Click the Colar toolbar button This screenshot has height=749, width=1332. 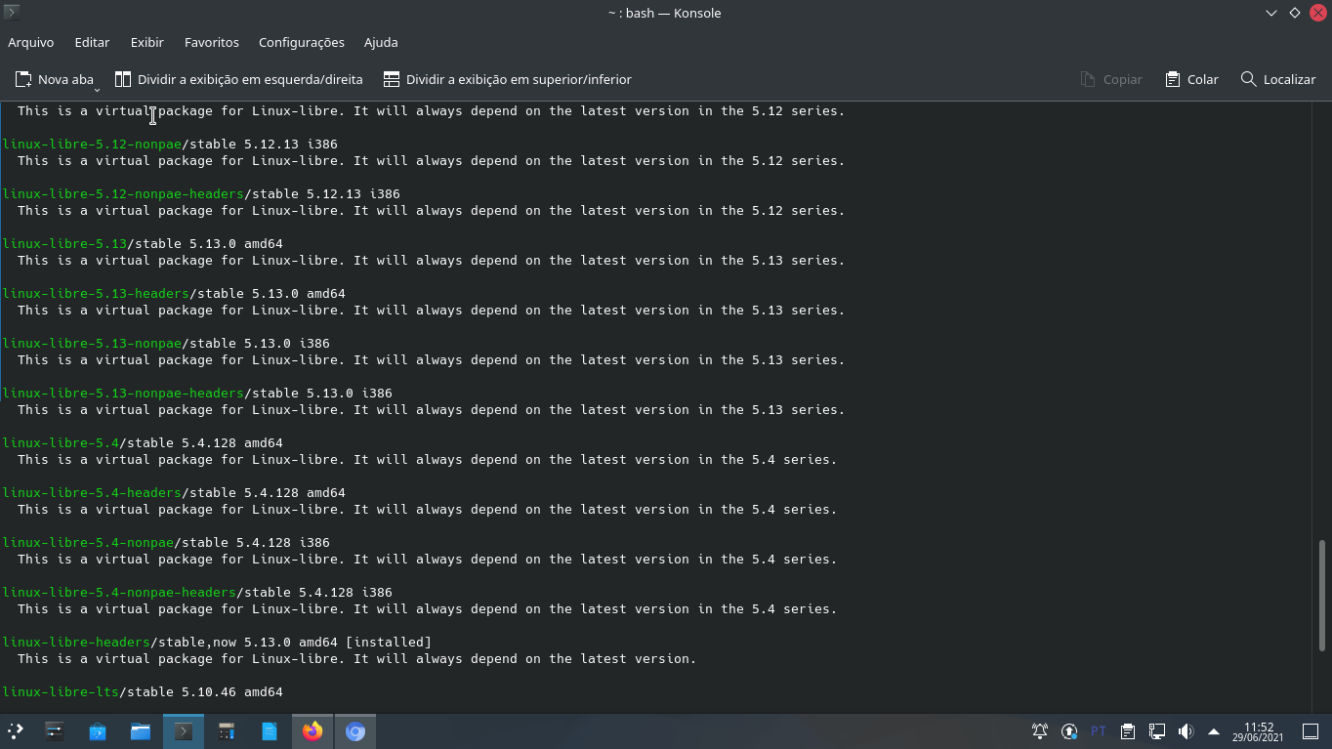click(x=1190, y=78)
